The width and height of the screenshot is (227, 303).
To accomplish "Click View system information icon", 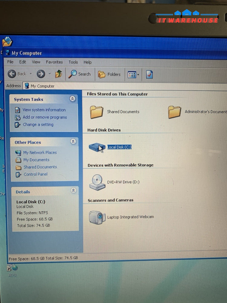I will [18, 110].
